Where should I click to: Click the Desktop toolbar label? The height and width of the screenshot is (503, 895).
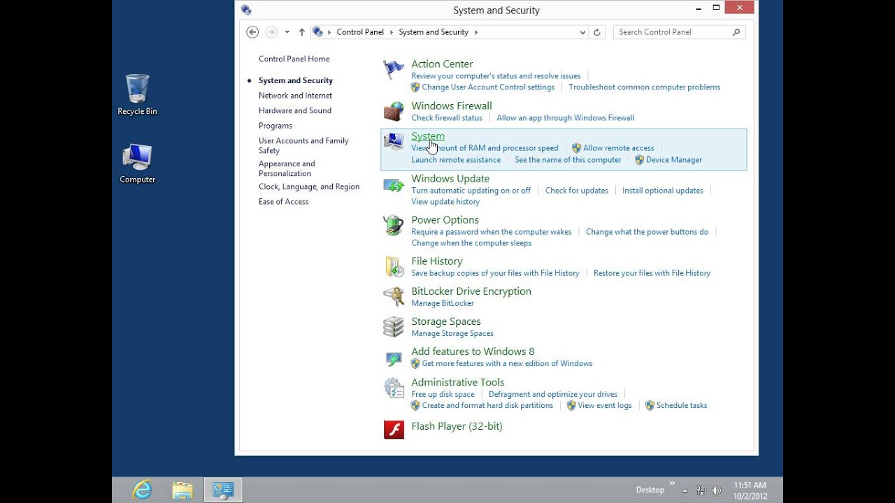[x=650, y=490]
